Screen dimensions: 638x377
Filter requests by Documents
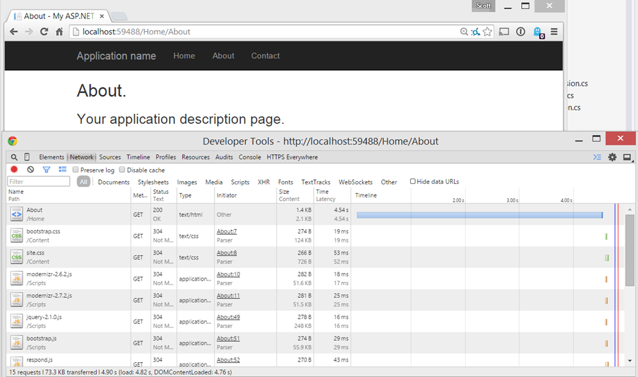[x=114, y=182]
